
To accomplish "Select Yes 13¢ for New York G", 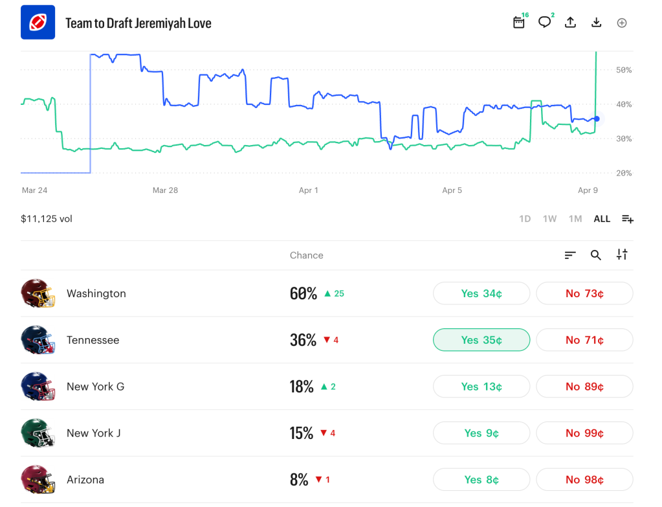I will (481, 386).
